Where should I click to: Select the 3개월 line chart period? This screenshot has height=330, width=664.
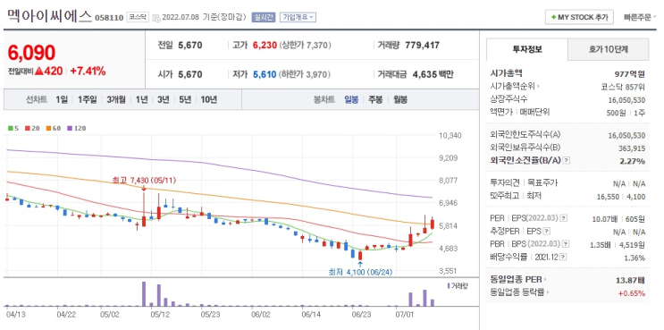click(116, 99)
